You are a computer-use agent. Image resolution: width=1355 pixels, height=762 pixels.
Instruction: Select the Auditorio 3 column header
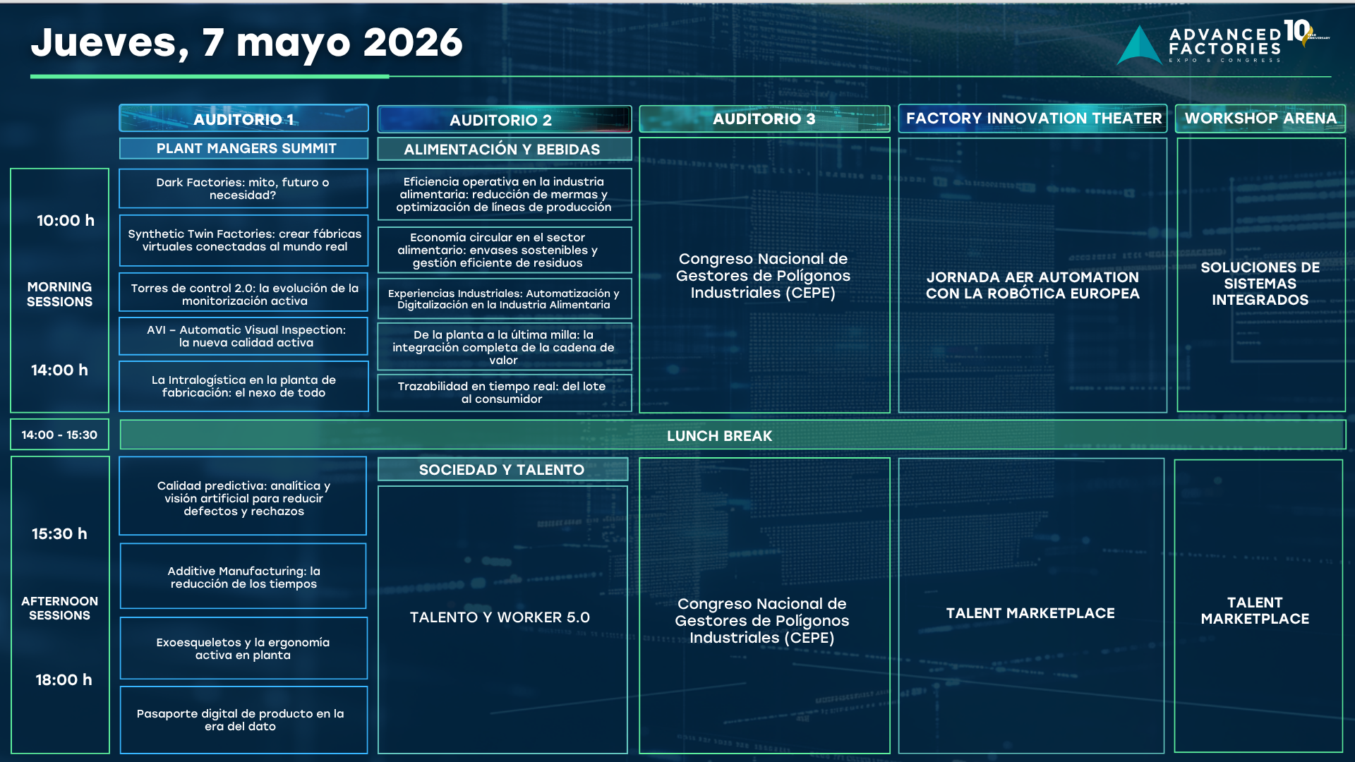[764, 119]
